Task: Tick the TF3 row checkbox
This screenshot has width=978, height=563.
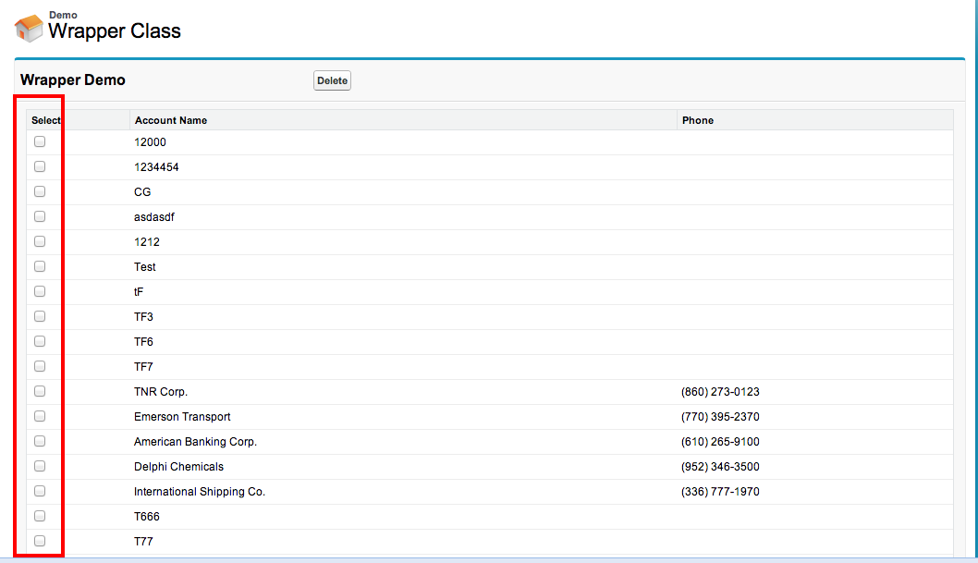Action: pos(40,316)
